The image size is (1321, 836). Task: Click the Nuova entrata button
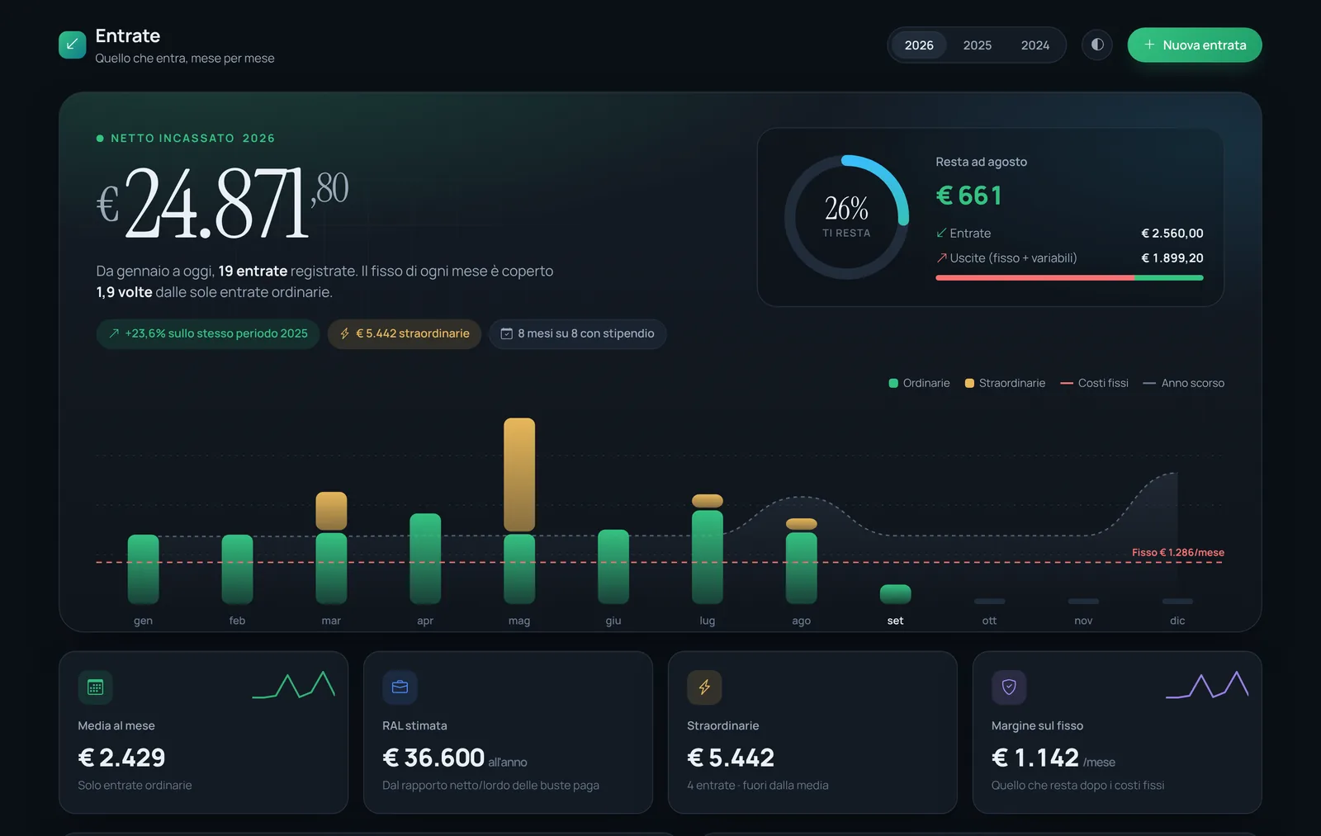click(x=1195, y=45)
